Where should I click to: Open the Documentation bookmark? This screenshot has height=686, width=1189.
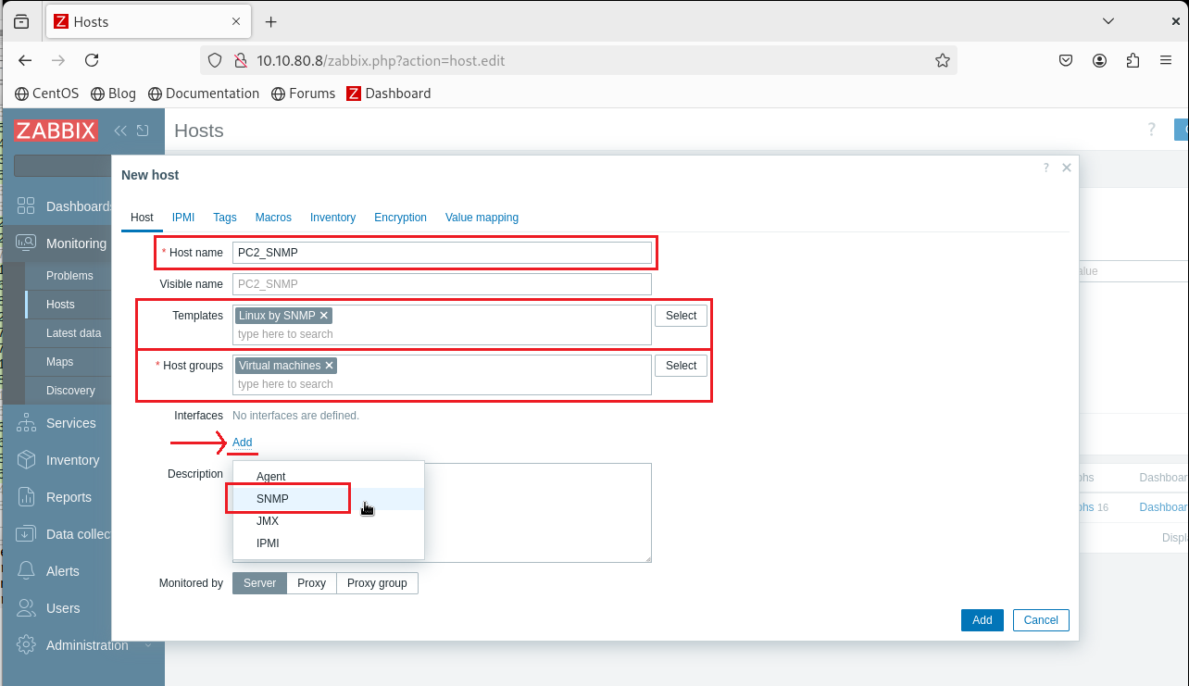click(204, 94)
